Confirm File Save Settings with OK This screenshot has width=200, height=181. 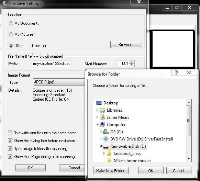tap(31, 168)
